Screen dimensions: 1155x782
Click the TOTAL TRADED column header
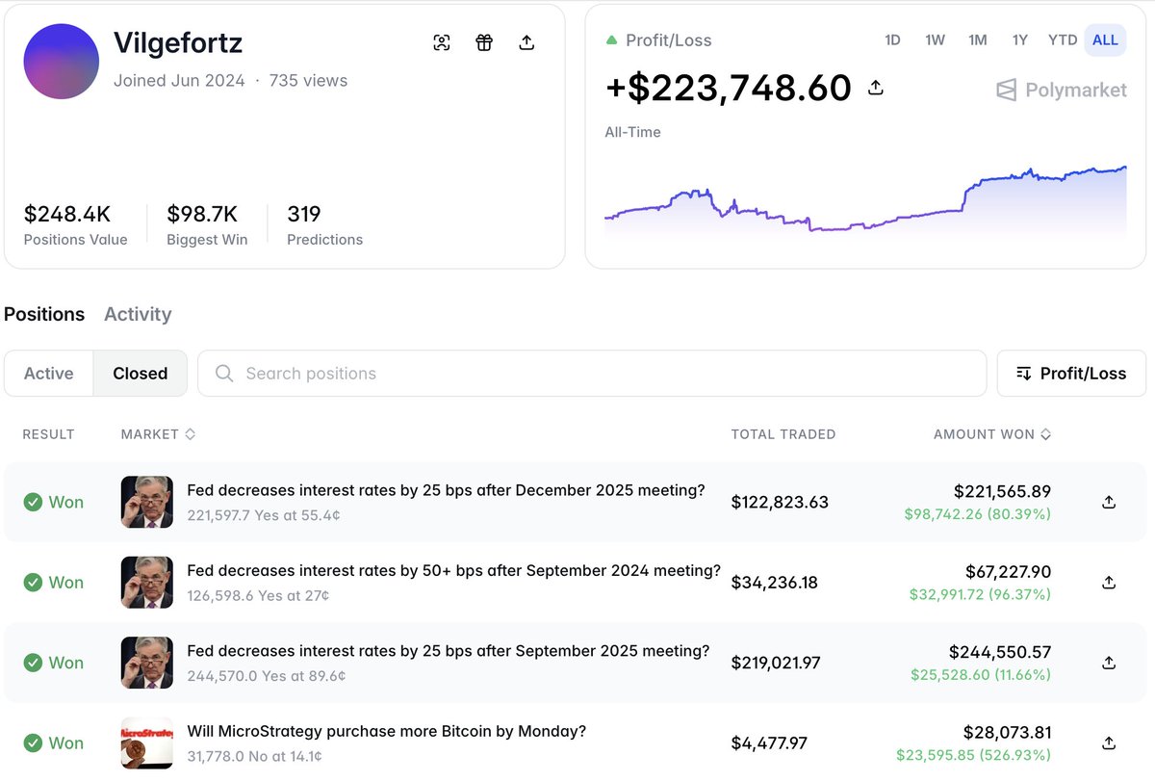pos(783,434)
